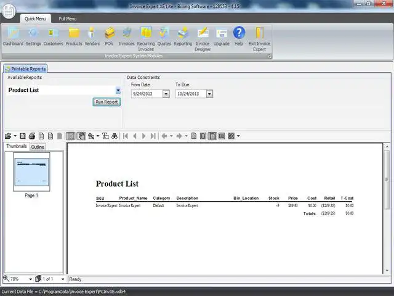Open the To Due date dropdown
Viewport: 394px width, 296px height.
pos(209,94)
